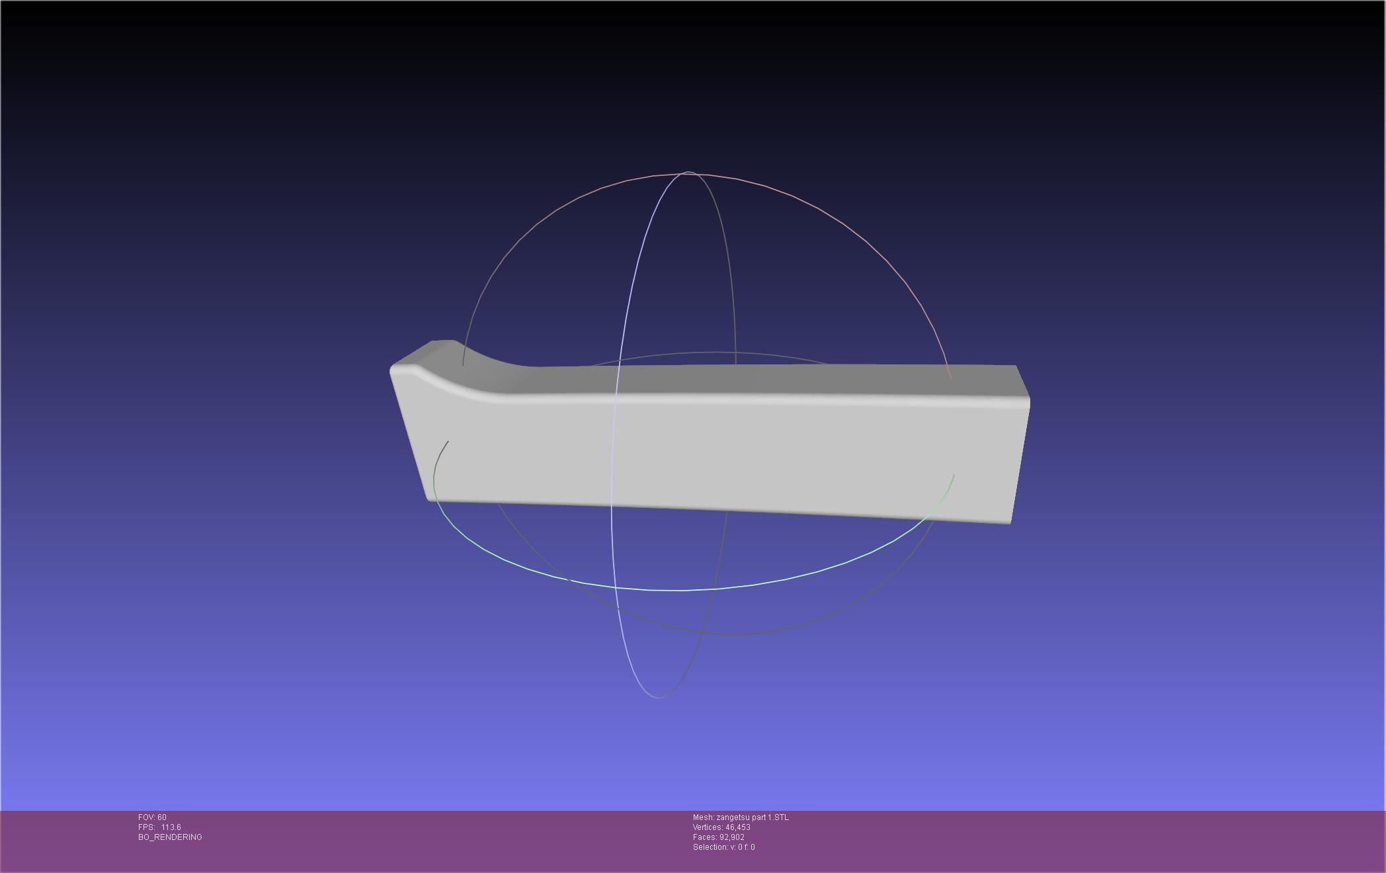
Task: Click the empty purple info bar area
Action: [1058, 840]
